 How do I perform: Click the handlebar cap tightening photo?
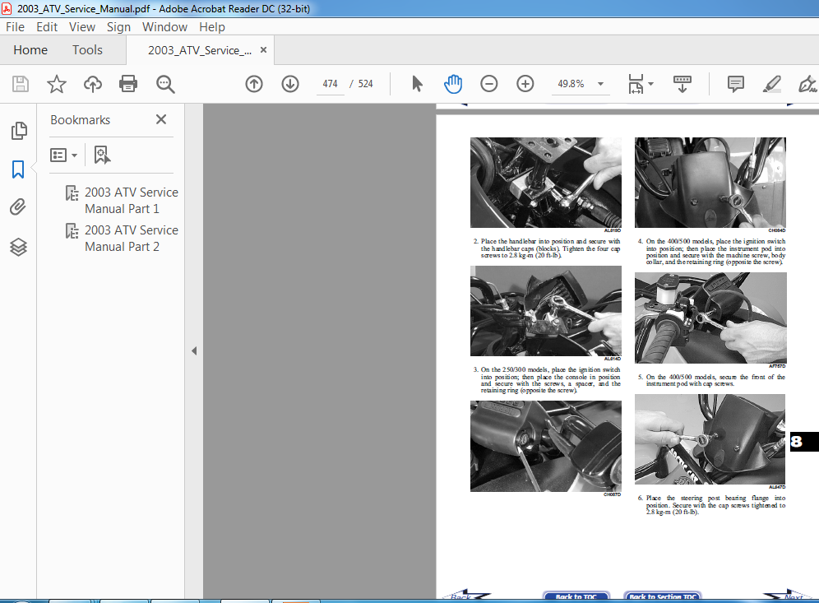pyautogui.click(x=546, y=183)
